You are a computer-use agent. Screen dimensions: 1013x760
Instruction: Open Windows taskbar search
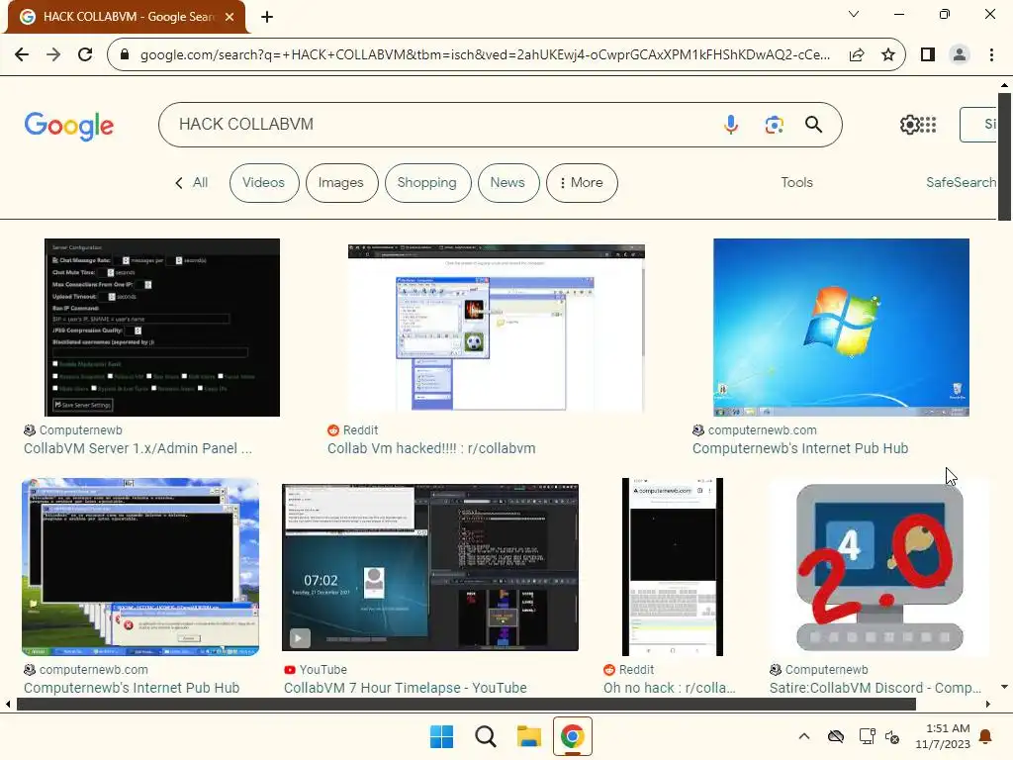(x=485, y=736)
